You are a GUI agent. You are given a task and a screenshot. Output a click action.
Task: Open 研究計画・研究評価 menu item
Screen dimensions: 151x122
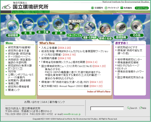(x=19, y=54)
